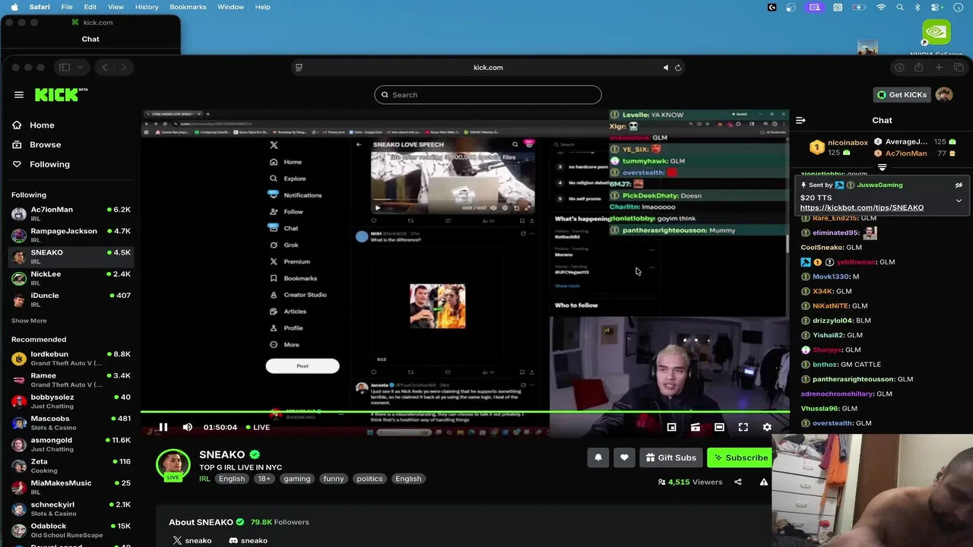Image resolution: width=973 pixels, height=547 pixels.
Task: Go back in Safari
Action: [105, 67]
